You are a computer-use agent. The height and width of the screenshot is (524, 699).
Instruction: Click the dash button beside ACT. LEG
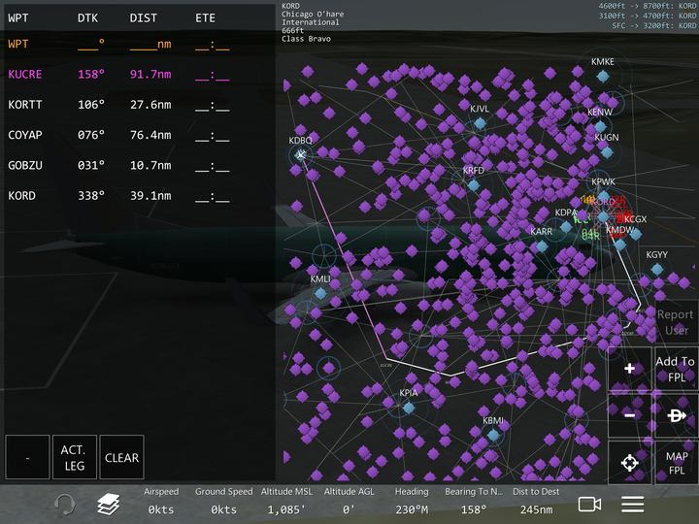[27, 457]
